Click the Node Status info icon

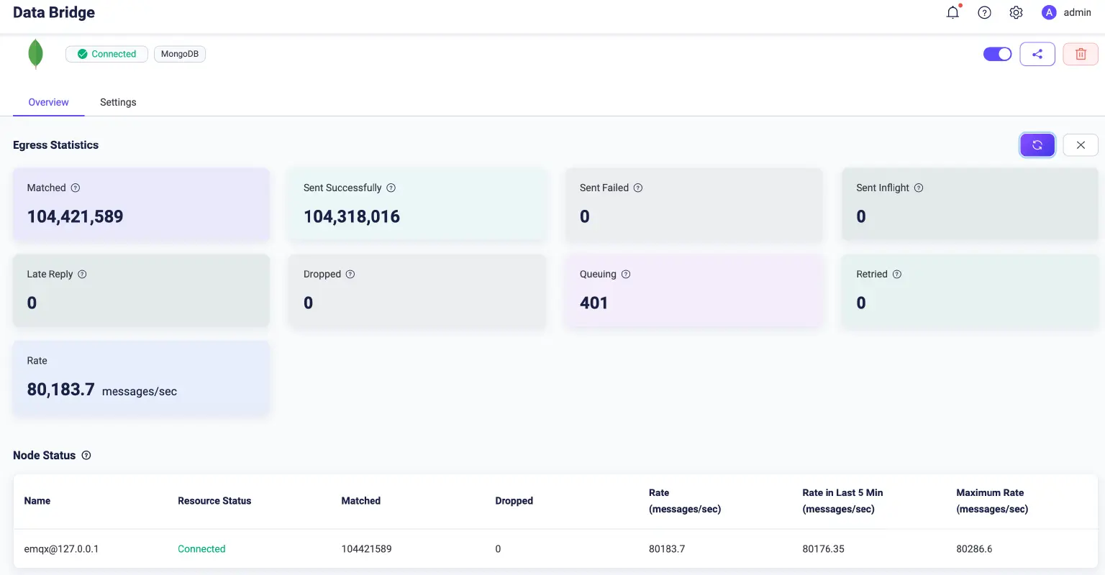86,455
